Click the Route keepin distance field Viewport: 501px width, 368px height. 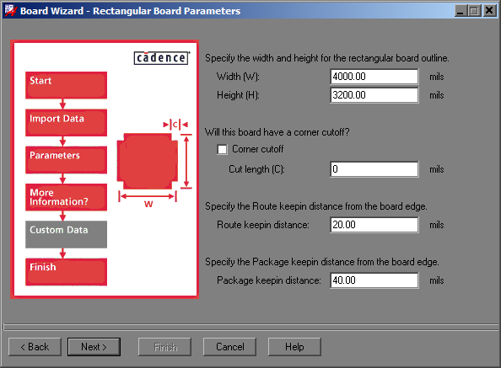pos(374,225)
